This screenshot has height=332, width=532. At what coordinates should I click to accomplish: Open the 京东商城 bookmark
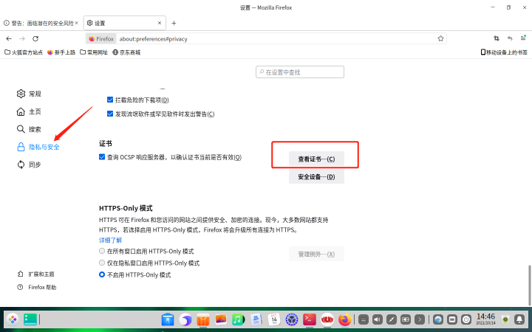pyautogui.click(x=126, y=52)
